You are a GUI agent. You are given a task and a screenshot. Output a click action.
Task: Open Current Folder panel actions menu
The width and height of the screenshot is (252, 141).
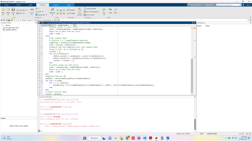click(x=36, y=23)
